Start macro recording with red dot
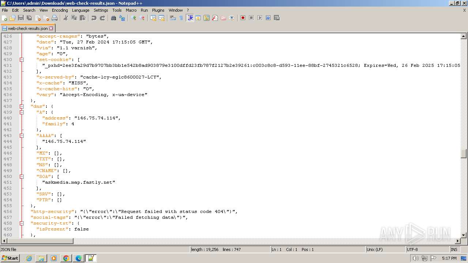Image resolution: width=468 pixels, height=263 pixels. coord(243,18)
